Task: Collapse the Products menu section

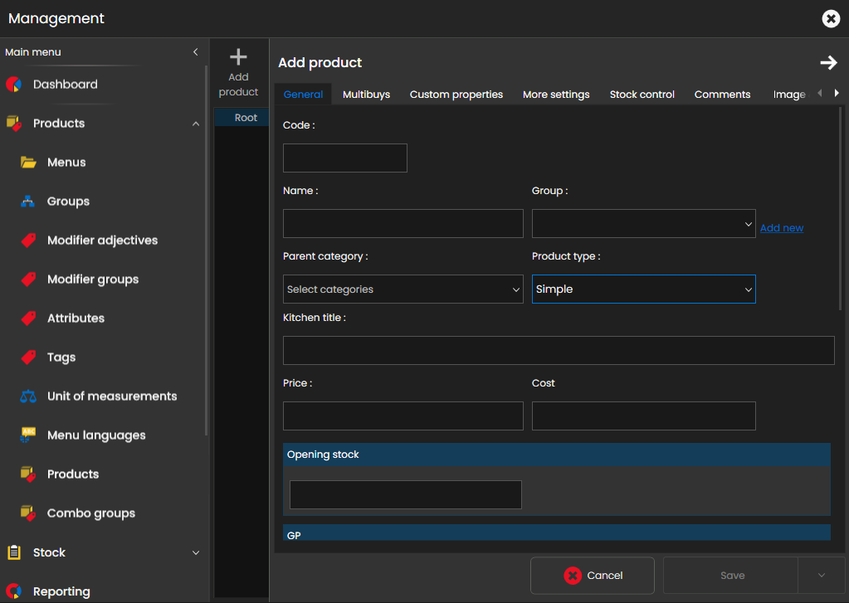Action: [x=196, y=124]
